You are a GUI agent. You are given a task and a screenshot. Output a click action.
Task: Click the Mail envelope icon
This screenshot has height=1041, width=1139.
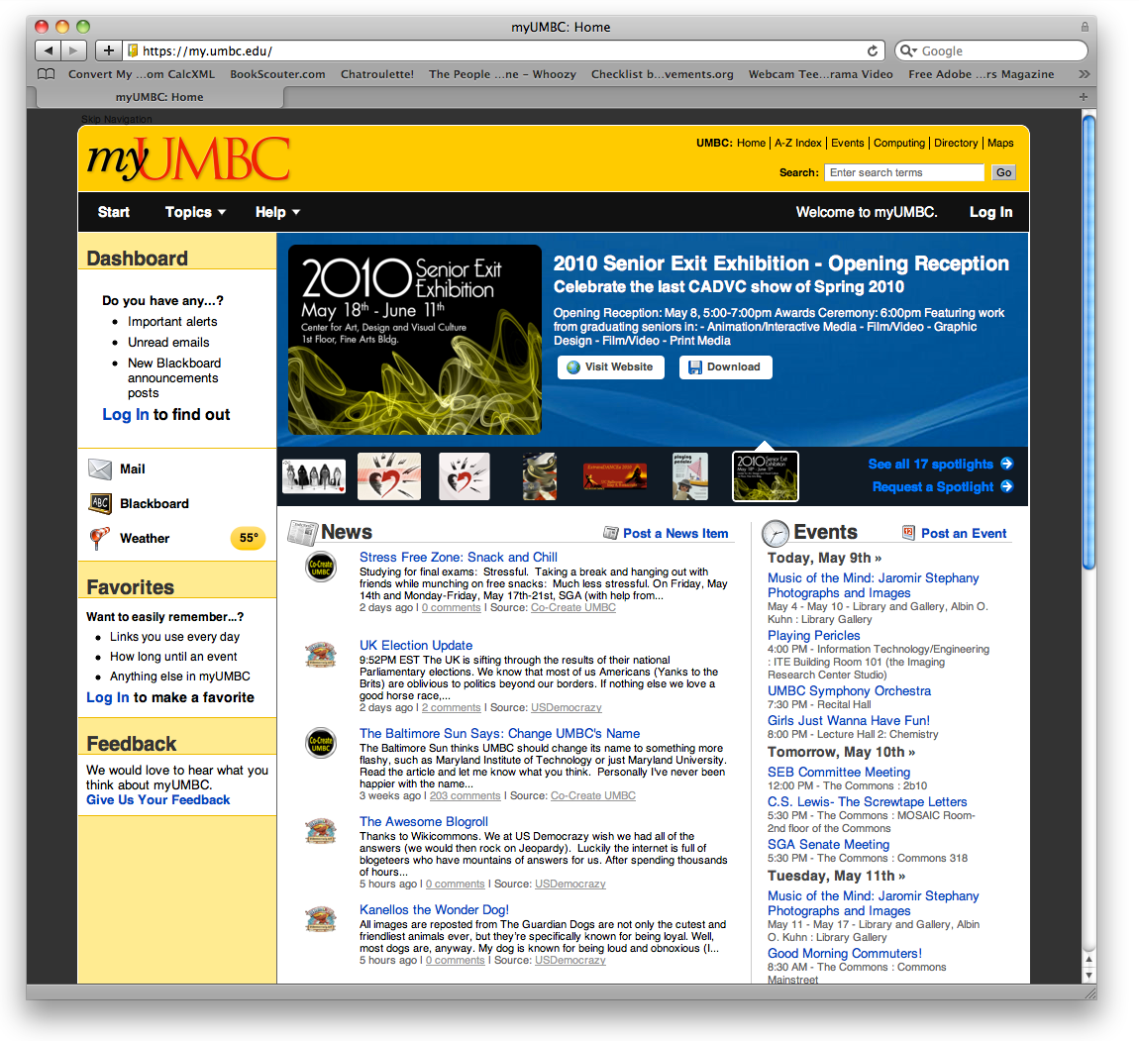coord(99,469)
